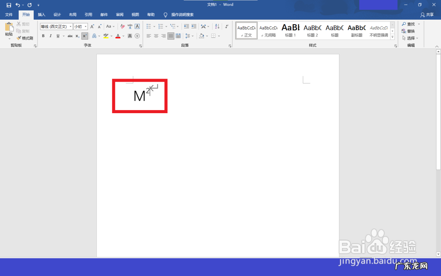Click the 共享 share button
This screenshot has height=276, width=441.
coord(427,15)
